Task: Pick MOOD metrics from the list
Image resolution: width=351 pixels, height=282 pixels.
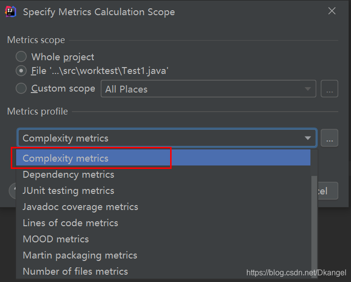Action: click(x=56, y=239)
